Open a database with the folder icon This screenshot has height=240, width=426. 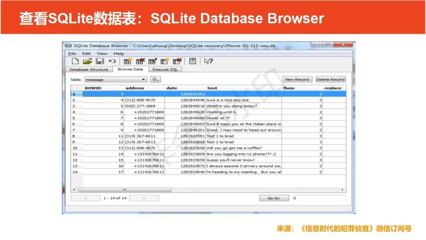tap(88, 62)
